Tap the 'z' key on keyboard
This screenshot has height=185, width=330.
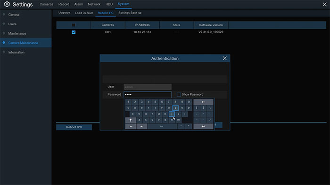(x=139, y=120)
